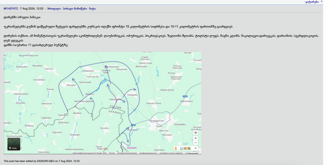Click Условия использования in the map footer
The image size is (326, 165).
(x=127, y=153)
